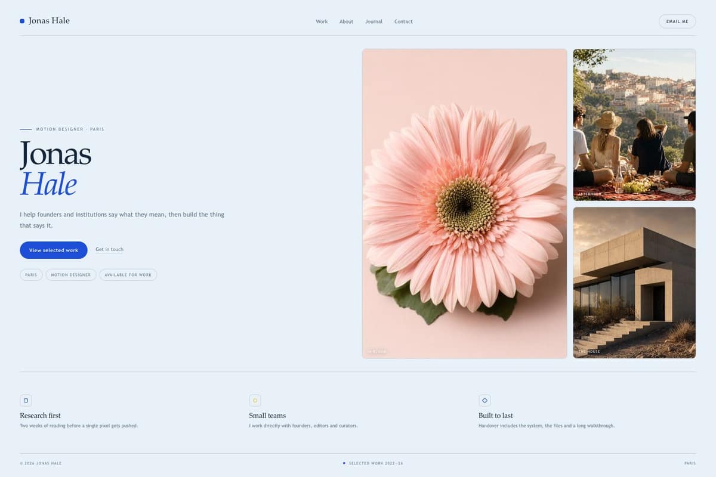This screenshot has width=716, height=477.
Task: Click the "Handover includes the system" description
Action: 547,426
